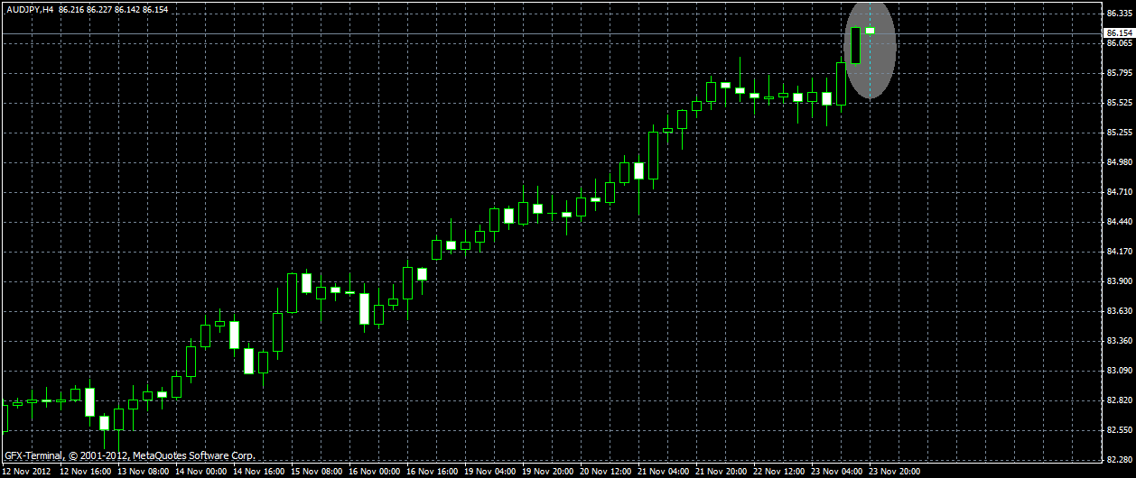
Task: Click the 21 Nov 04:00 time label
Action: click(x=663, y=471)
